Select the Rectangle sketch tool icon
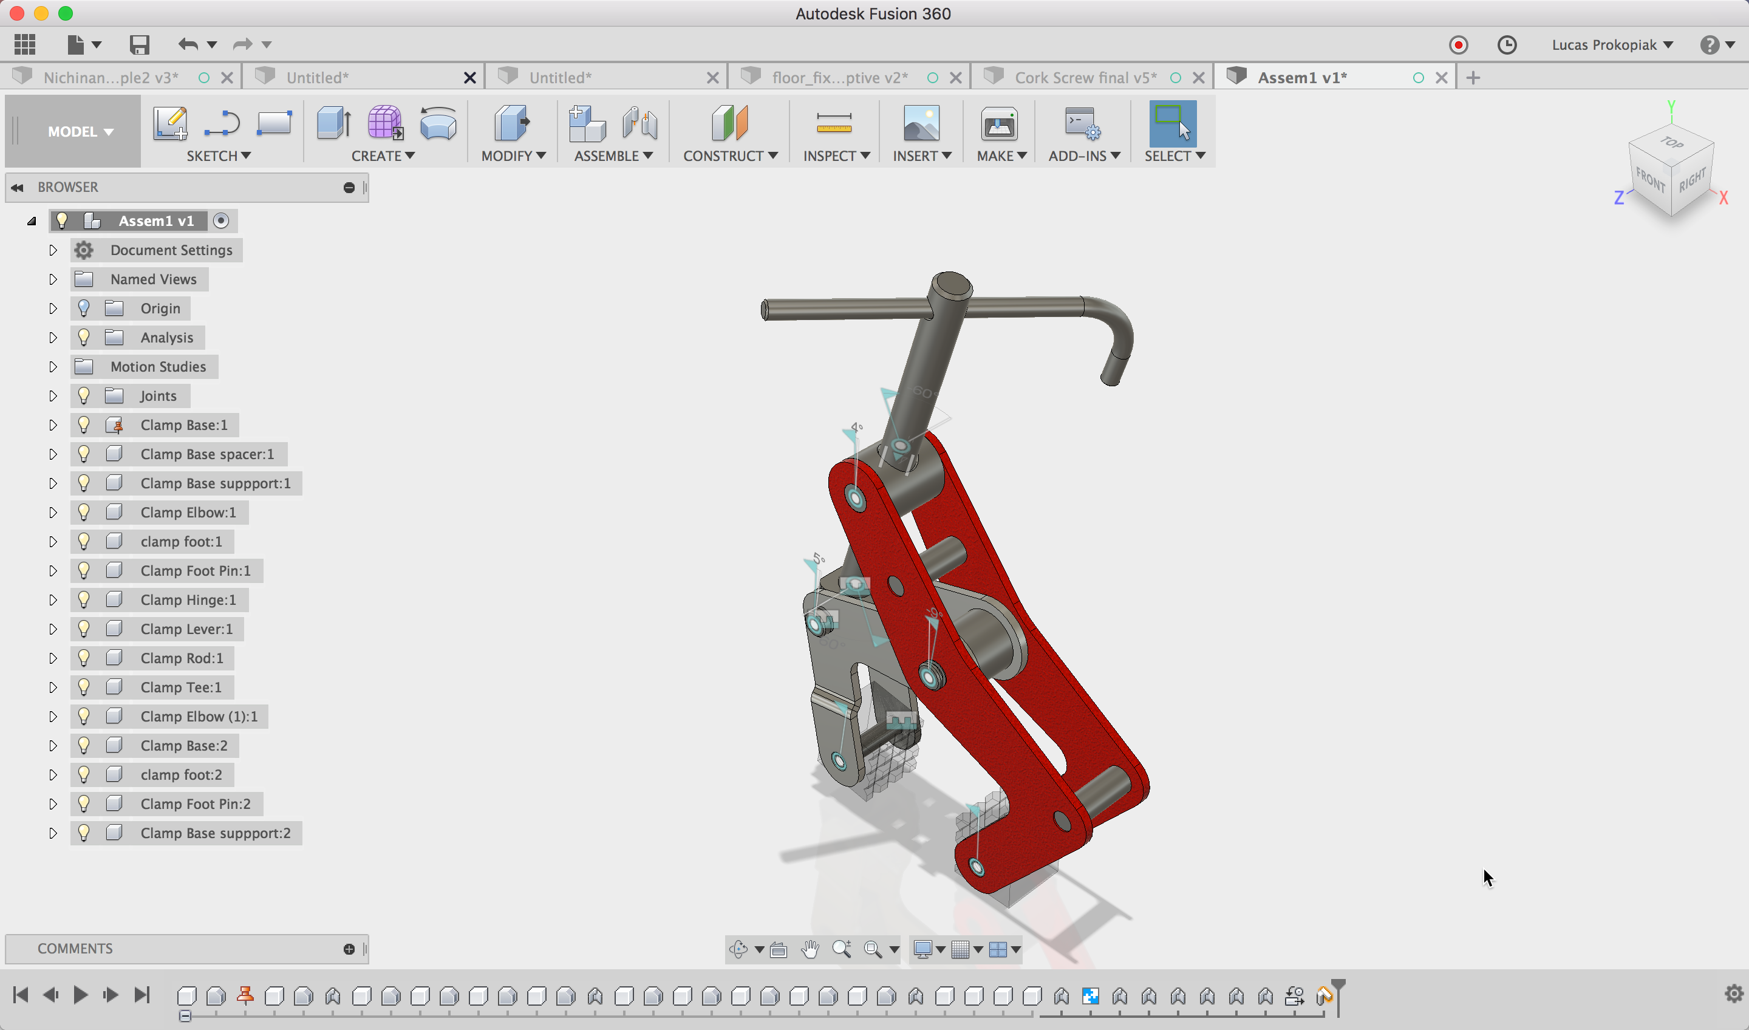Image resolution: width=1749 pixels, height=1030 pixels. pyautogui.click(x=274, y=123)
